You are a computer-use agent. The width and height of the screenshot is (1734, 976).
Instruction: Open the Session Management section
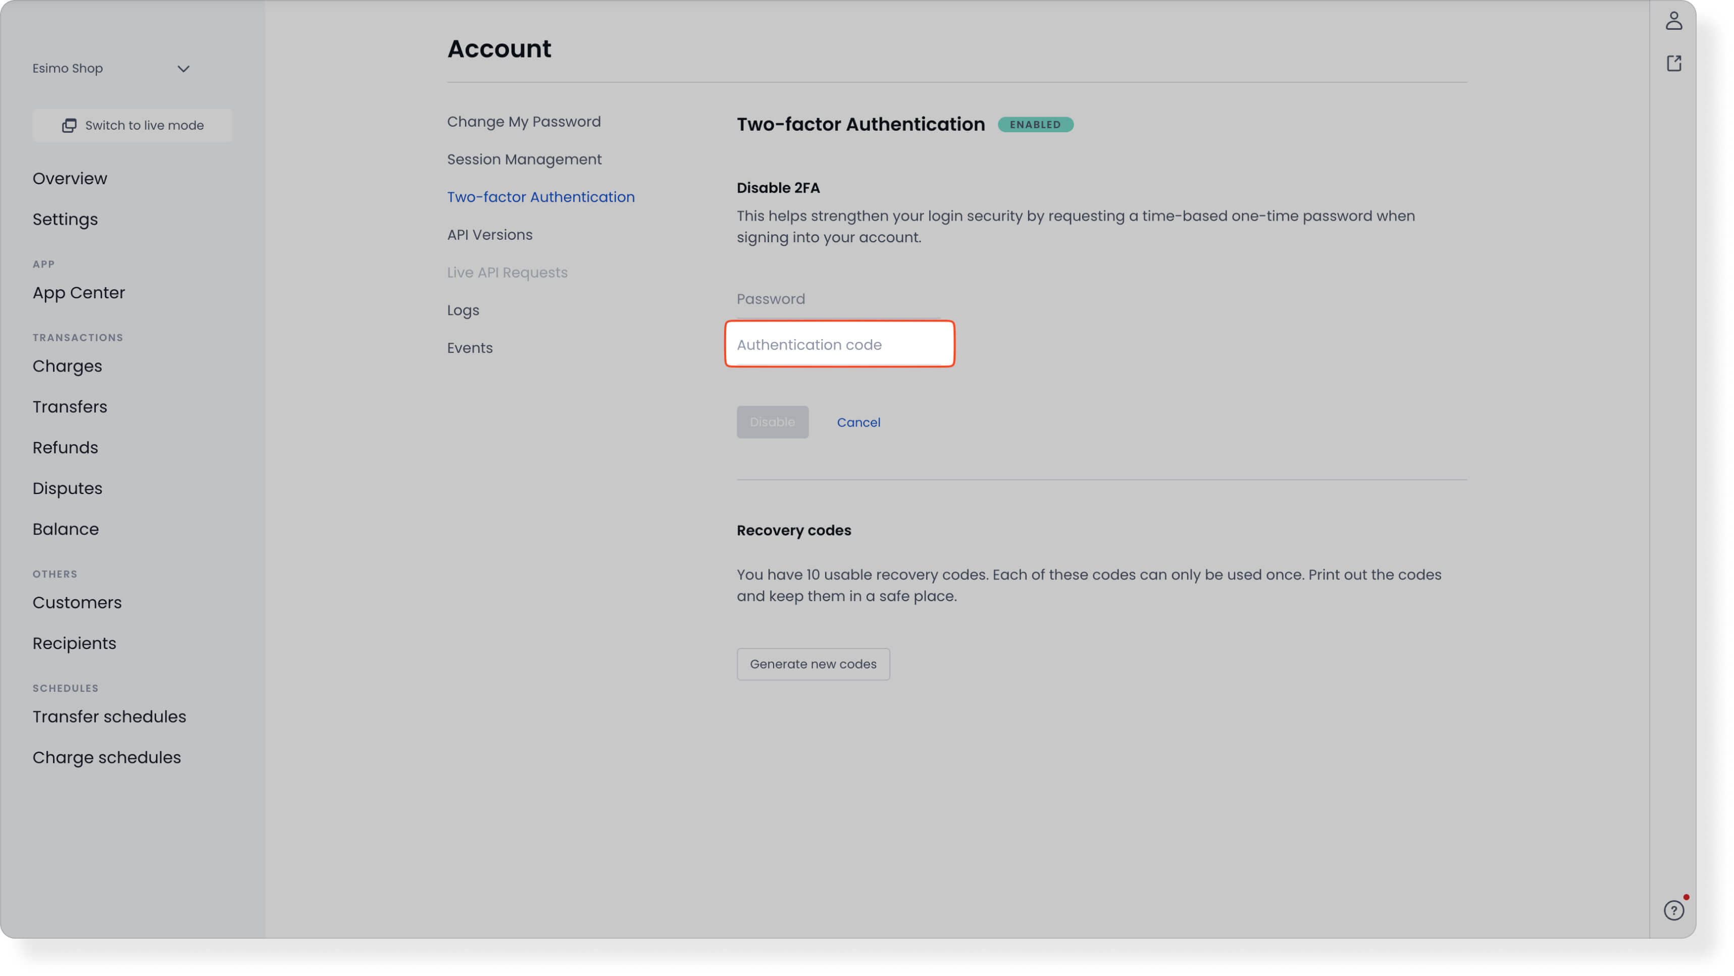click(x=524, y=159)
